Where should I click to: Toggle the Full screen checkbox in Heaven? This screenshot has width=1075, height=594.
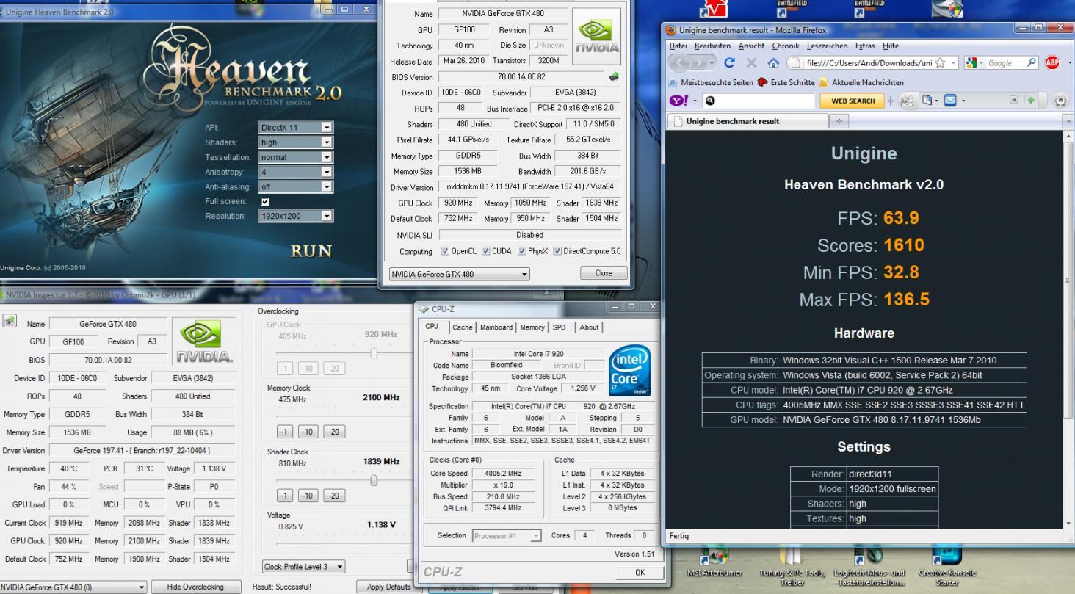[265, 201]
